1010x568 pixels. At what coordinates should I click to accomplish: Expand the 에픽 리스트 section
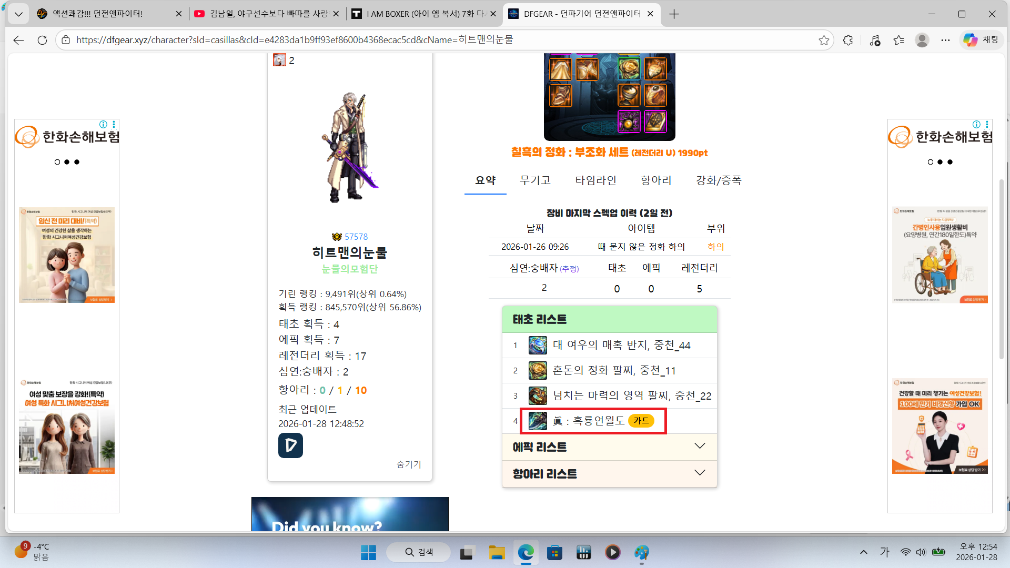(609, 447)
